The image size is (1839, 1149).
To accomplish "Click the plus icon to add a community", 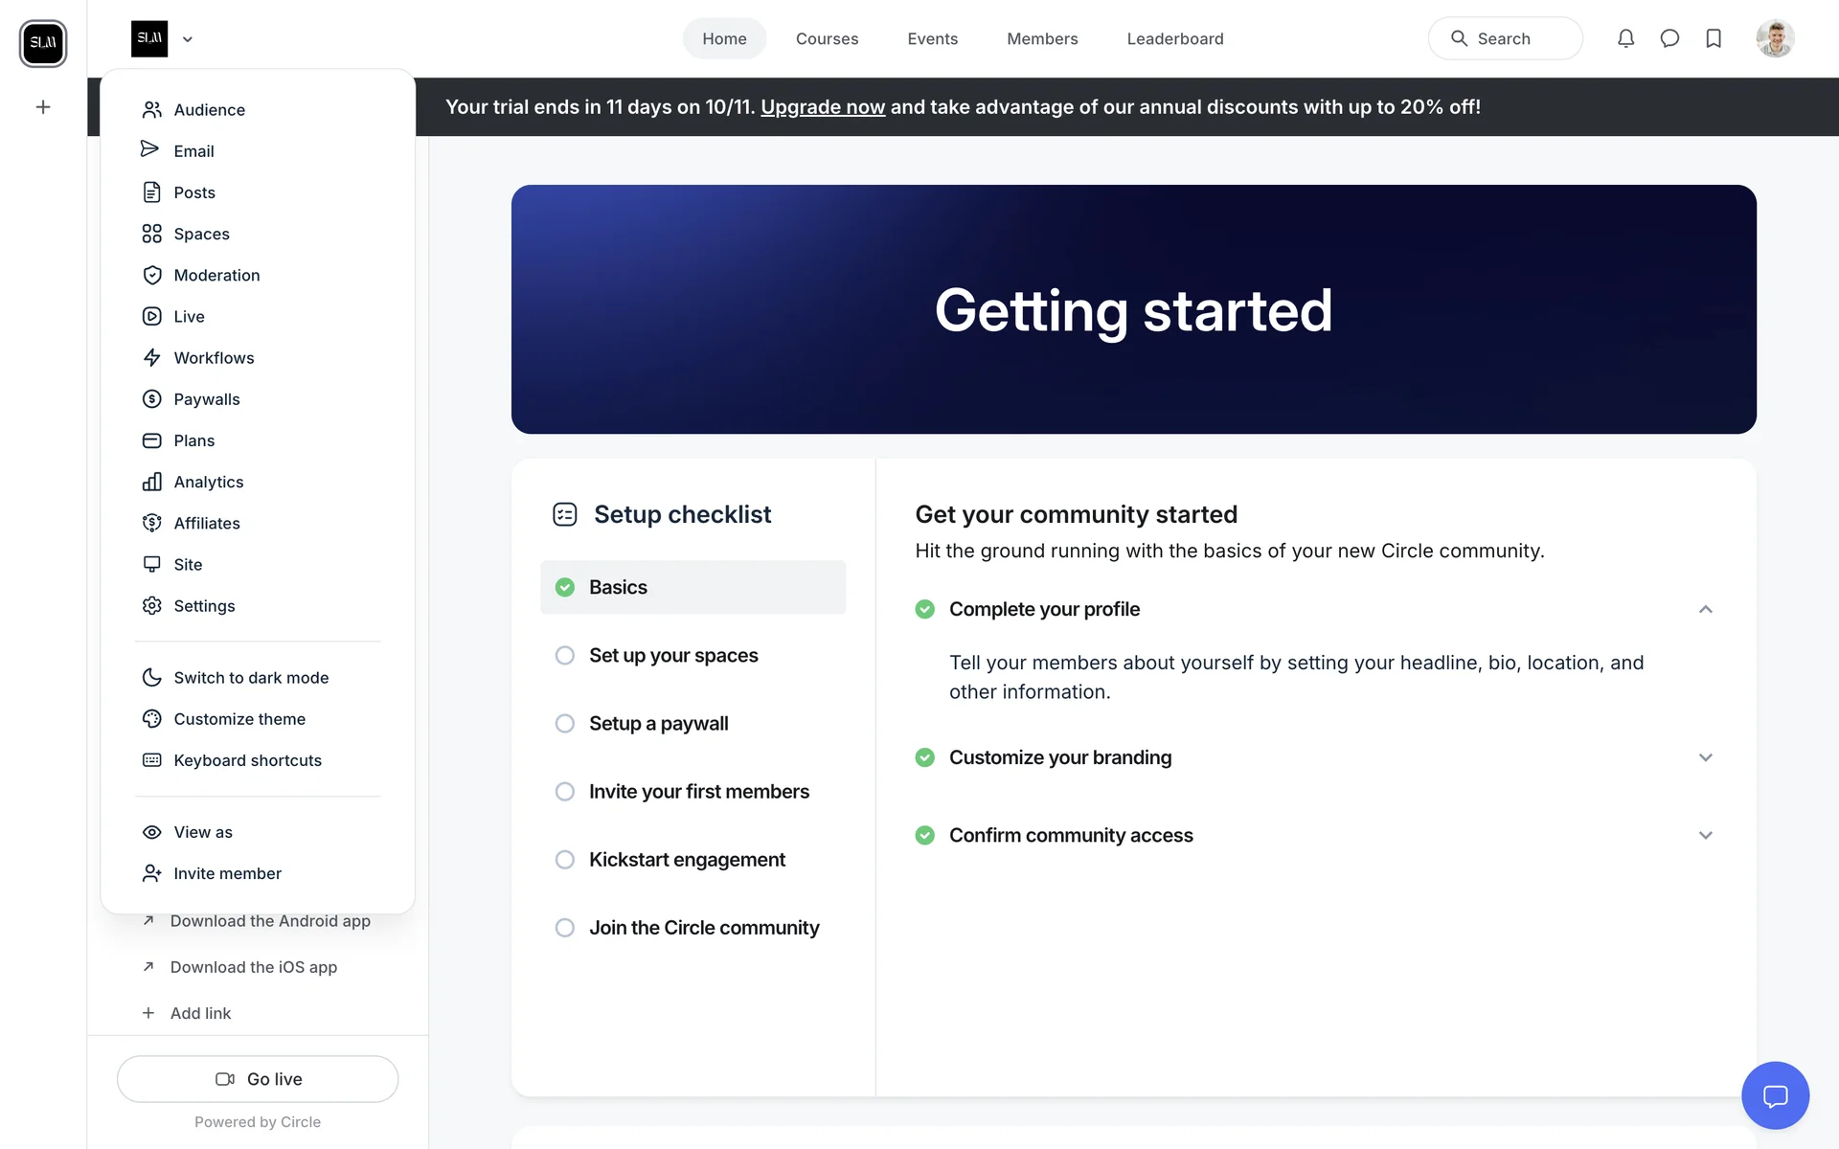I will coord(43,107).
